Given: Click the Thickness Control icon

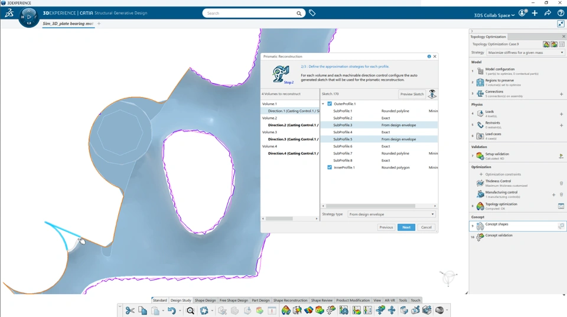Looking at the screenshot, I should [x=480, y=183].
